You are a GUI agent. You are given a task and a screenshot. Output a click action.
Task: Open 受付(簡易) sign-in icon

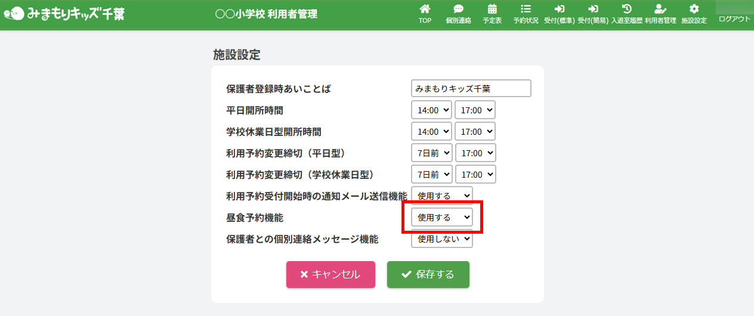[x=593, y=10]
